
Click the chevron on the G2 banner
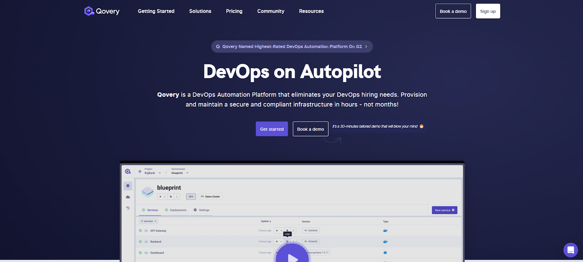(366, 47)
